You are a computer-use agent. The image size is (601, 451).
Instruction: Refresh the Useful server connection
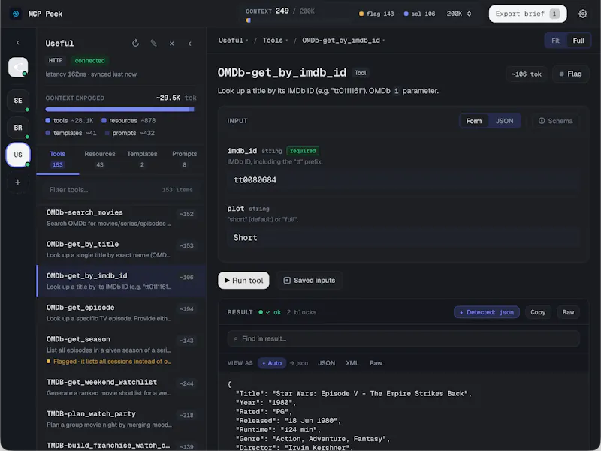135,44
